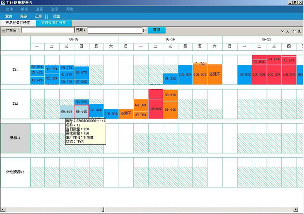Click the 查询 button
The height and width of the screenshot is (214, 304).
point(157,30)
